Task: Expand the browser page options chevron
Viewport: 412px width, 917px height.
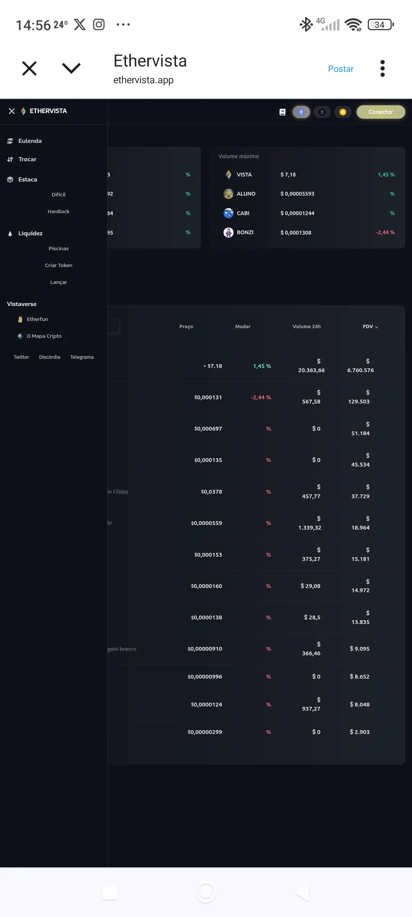Action: click(71, 68)
